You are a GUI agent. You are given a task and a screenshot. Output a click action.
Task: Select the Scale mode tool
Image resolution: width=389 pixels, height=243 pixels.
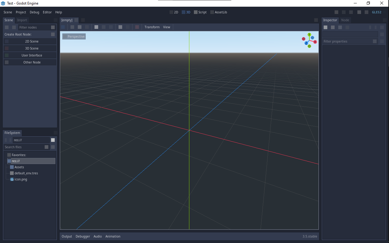tap(87, 27)
